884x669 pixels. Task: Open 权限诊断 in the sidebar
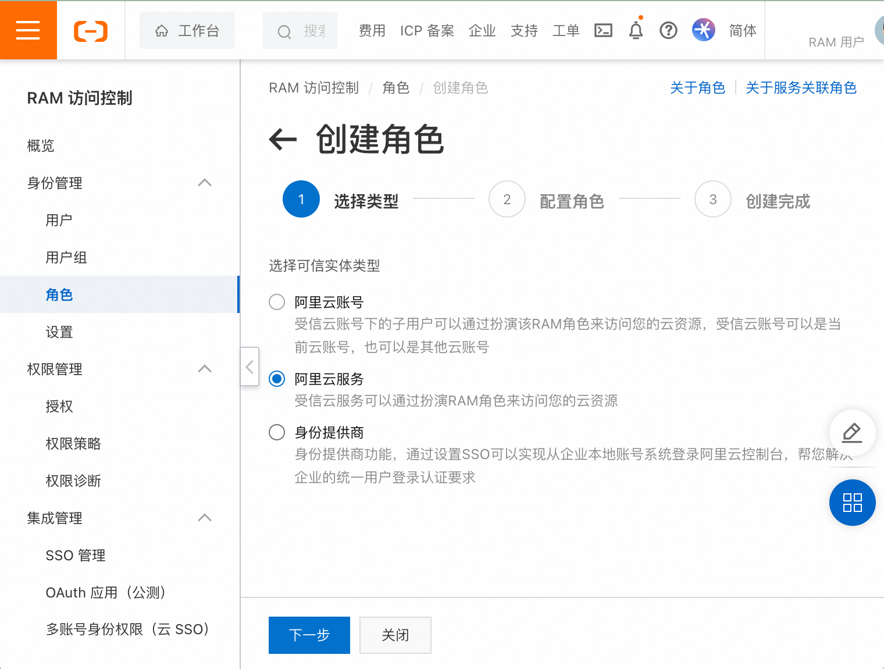(x=73, y=481)
